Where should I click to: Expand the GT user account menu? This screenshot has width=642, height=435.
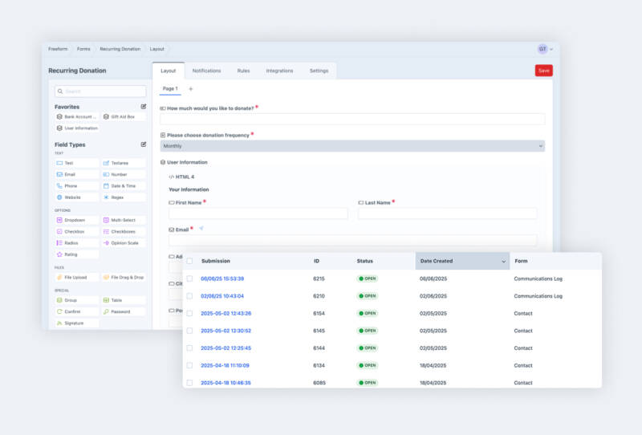click(546, 49)
